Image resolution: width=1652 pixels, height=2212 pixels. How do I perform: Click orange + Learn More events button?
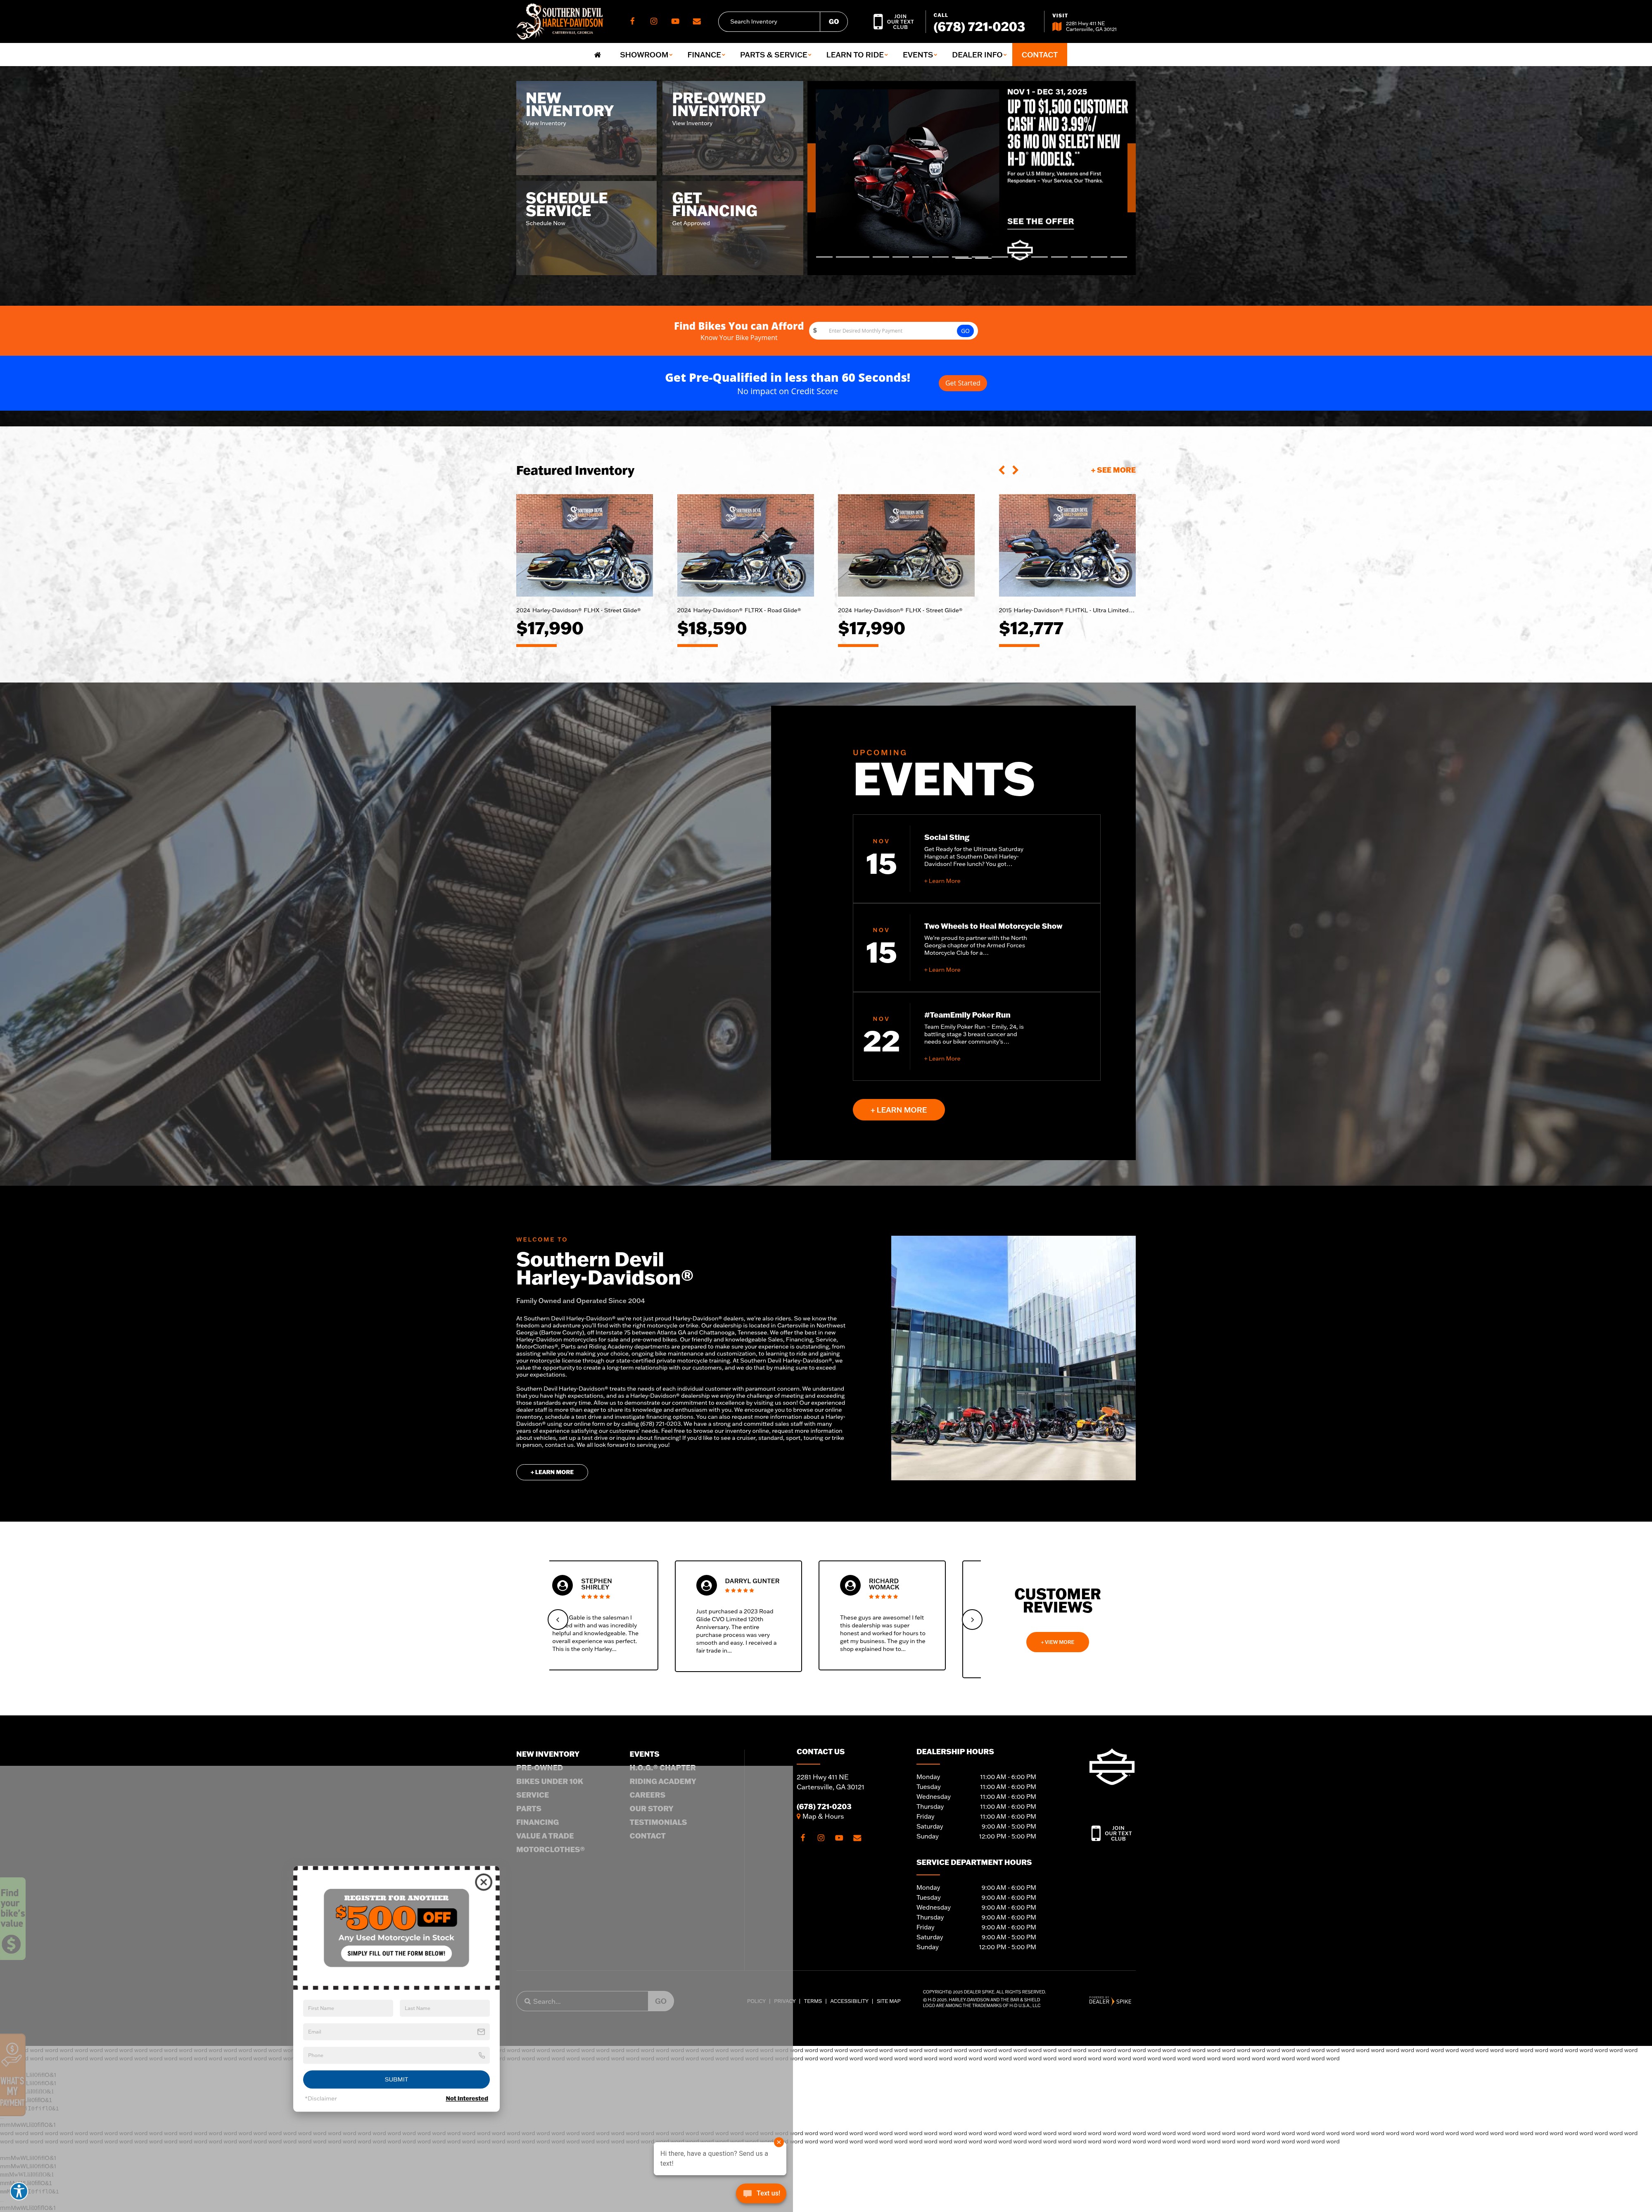point(898,1110)
